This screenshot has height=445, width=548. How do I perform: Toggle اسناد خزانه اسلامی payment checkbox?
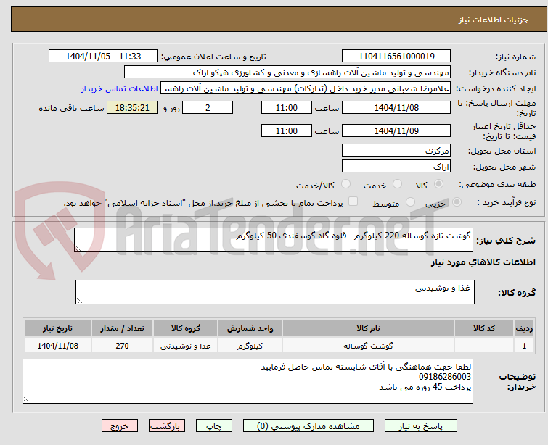(353, 201)
